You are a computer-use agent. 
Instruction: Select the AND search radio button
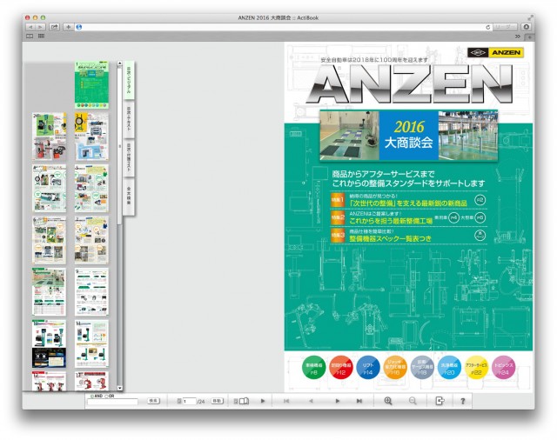[92, 396]
